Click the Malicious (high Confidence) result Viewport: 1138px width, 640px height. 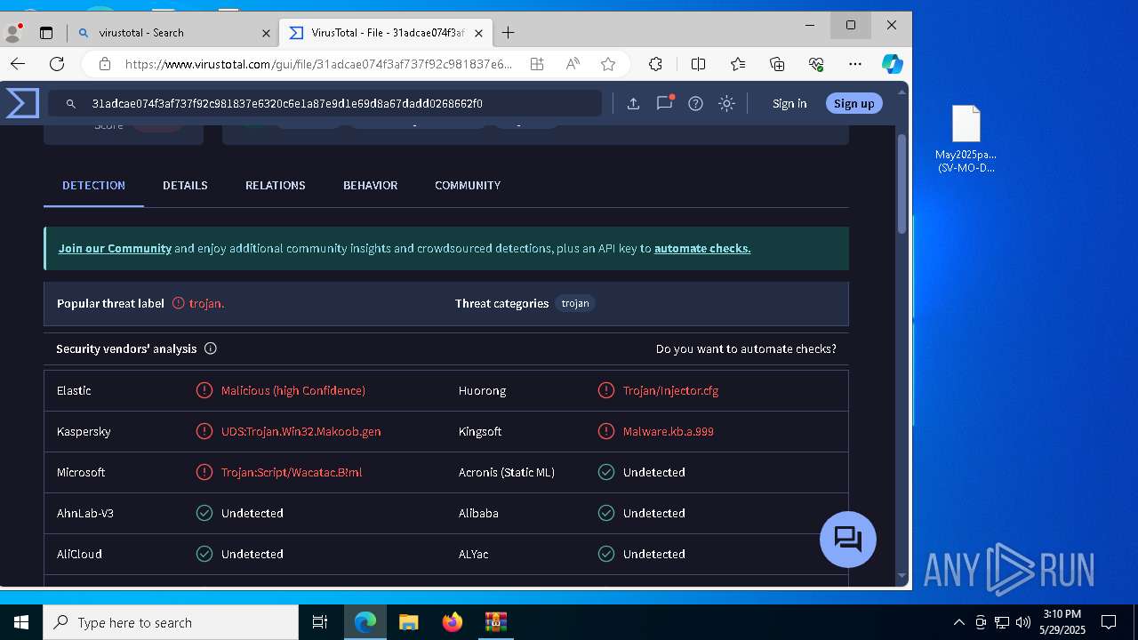click(293, 390)
